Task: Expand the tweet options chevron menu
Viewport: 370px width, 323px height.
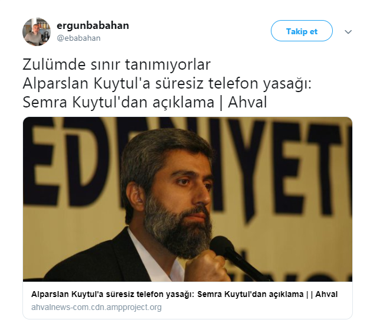Action: coord(348,32)
